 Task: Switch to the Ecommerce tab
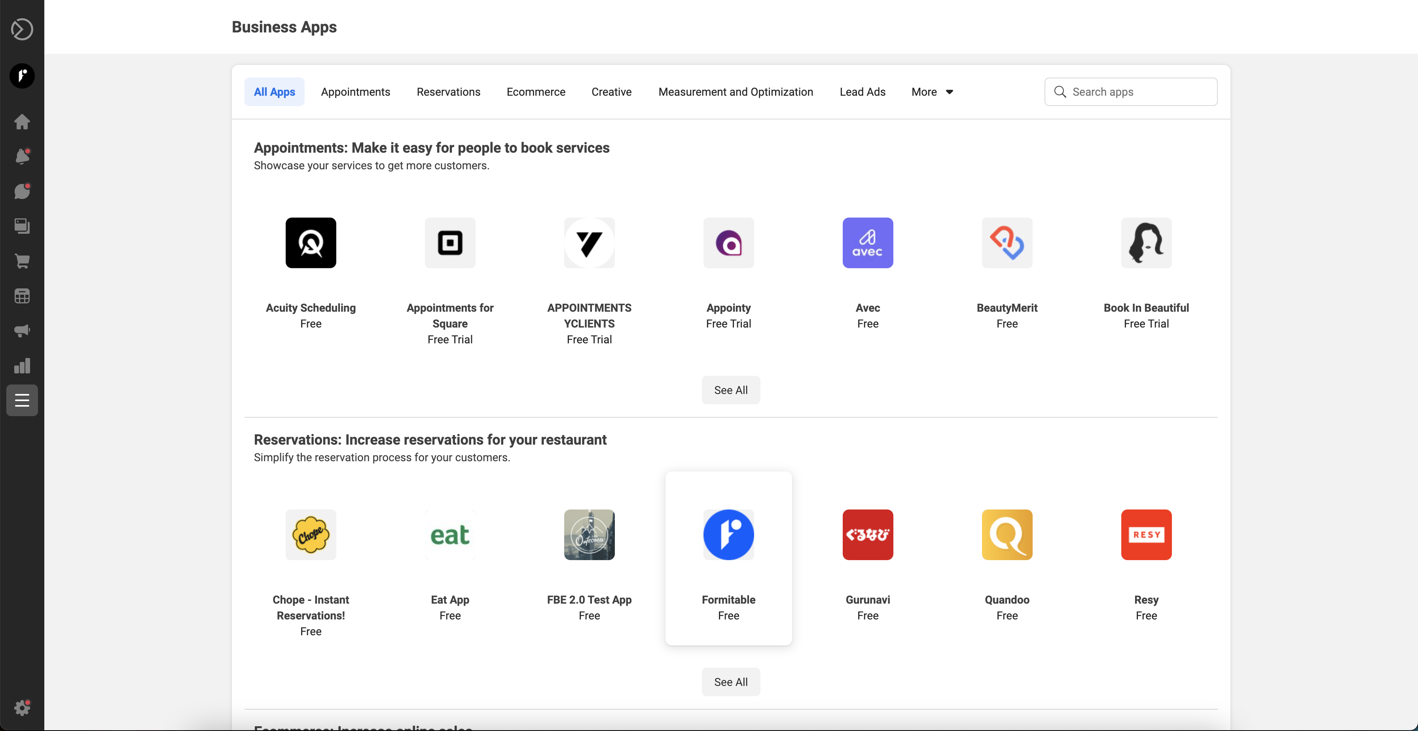pyautogui.click(x=536, y=92)
